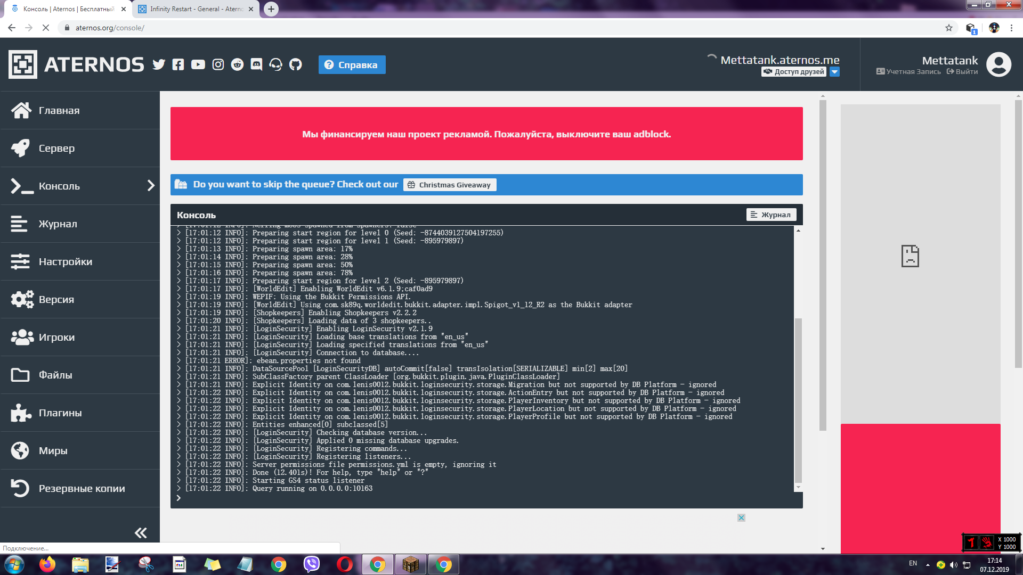Open Aternos Reddit icon
This screenshot has width=1023, height=575.
(237, 65)
